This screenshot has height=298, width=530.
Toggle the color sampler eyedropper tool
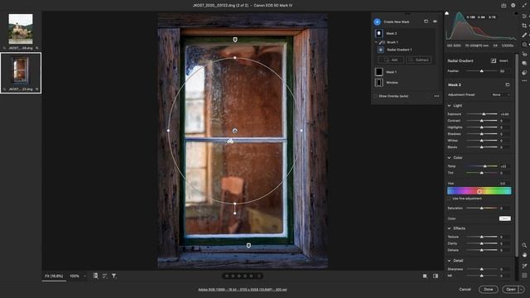(x=524, y=266)
